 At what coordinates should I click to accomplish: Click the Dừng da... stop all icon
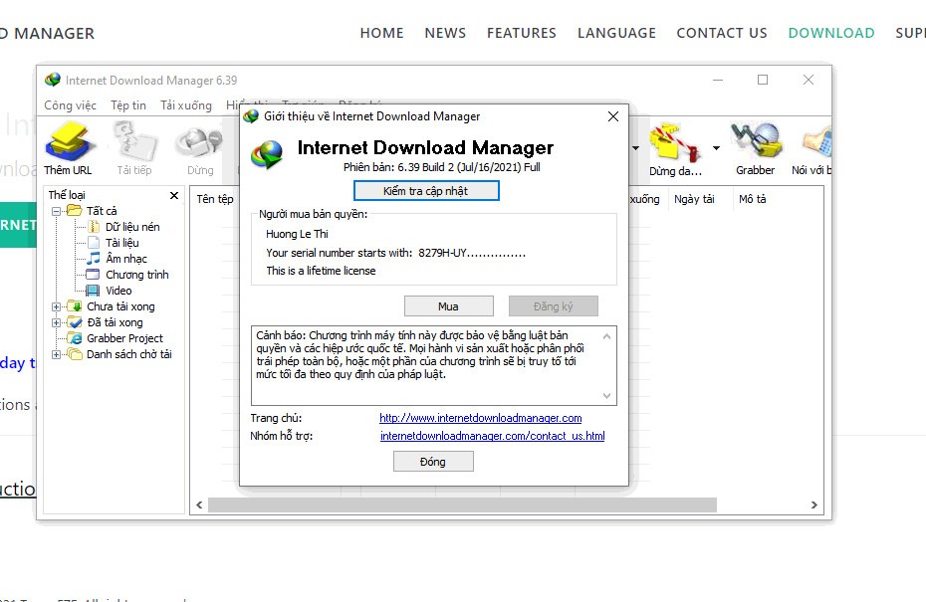pos(675,141)
